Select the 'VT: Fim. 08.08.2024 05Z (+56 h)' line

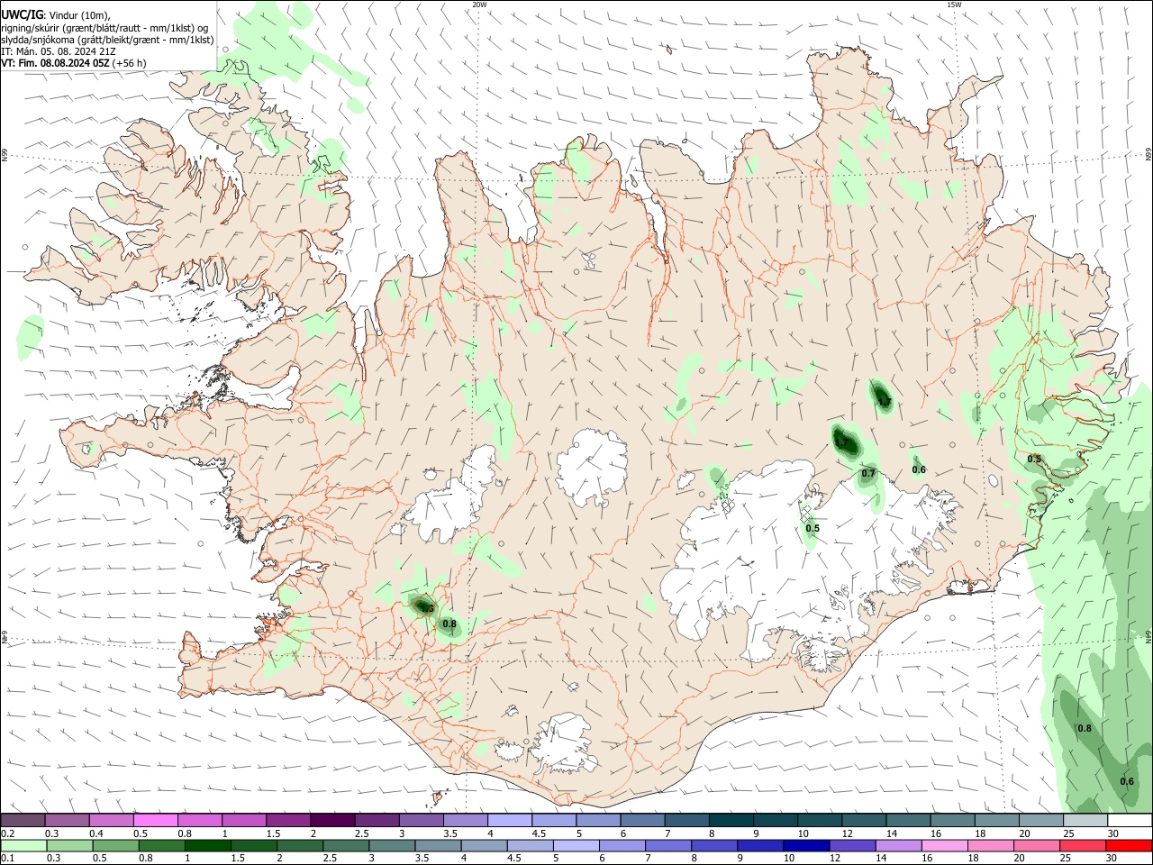coord(73,63)
